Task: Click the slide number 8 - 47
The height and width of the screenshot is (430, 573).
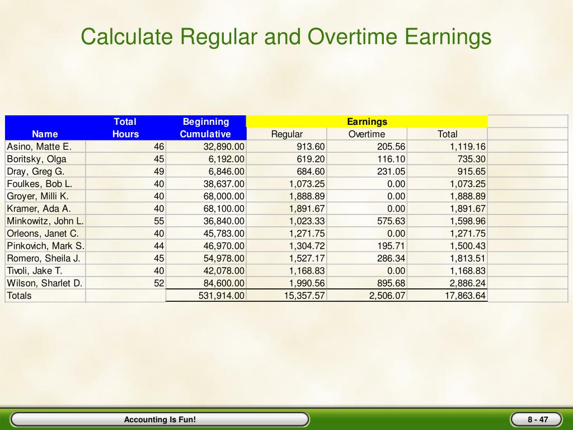Action: [x=538, y=419]
